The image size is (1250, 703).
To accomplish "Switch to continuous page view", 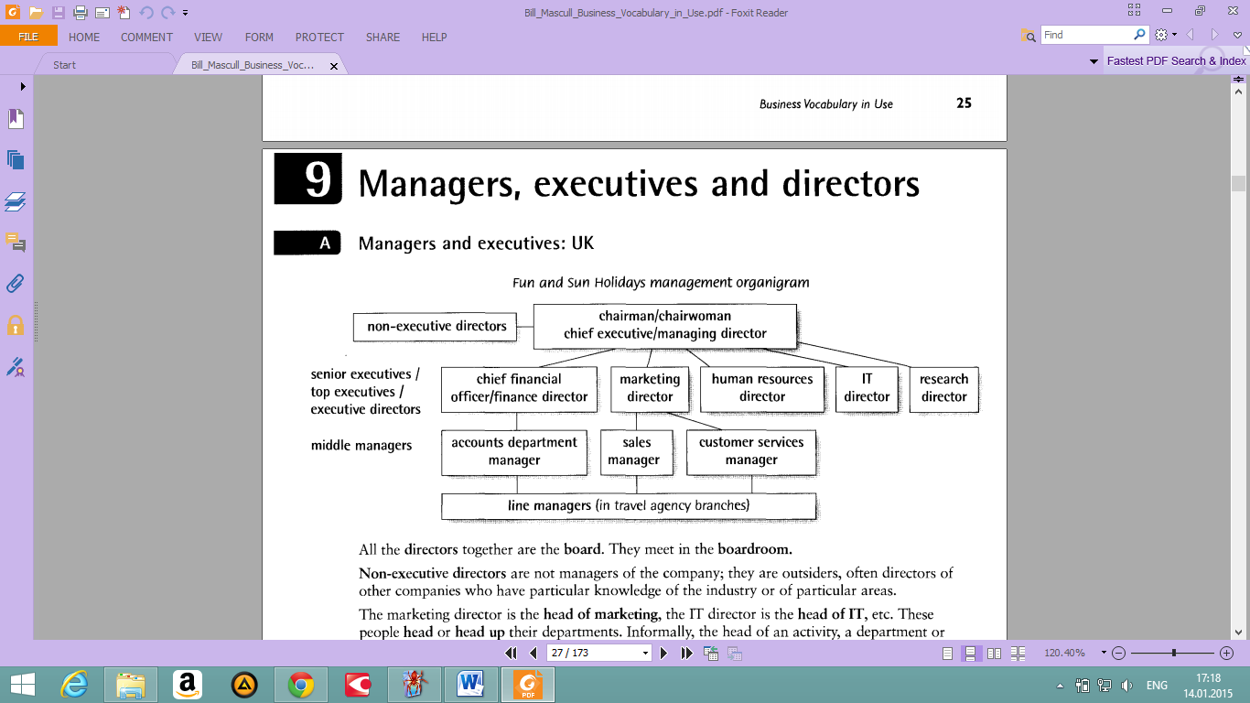I will [971, 654].
